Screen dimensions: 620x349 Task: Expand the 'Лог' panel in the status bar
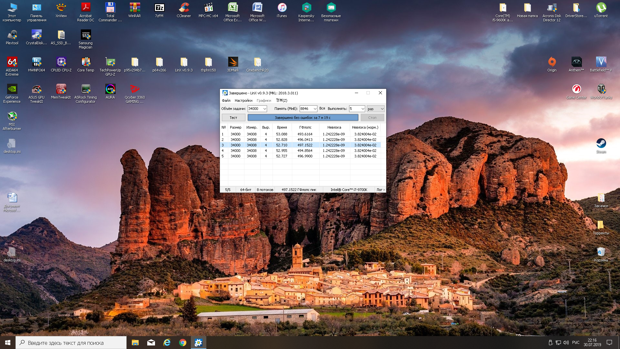pos(380,190)
